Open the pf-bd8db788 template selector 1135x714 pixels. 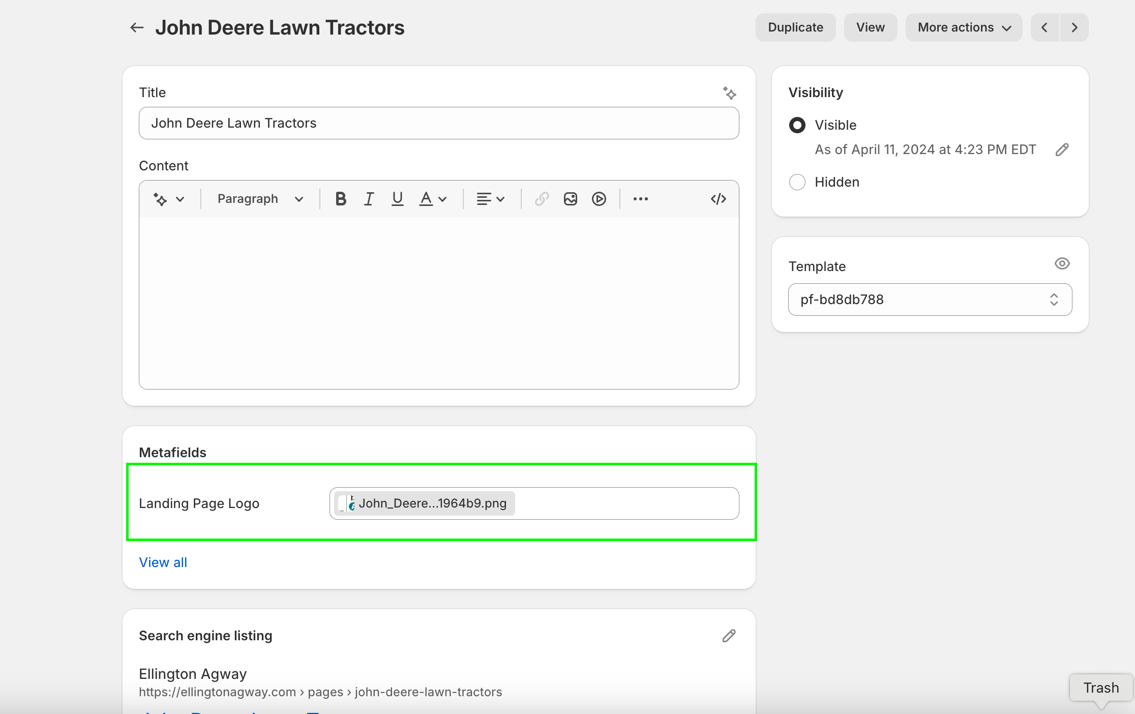(930, 300)
